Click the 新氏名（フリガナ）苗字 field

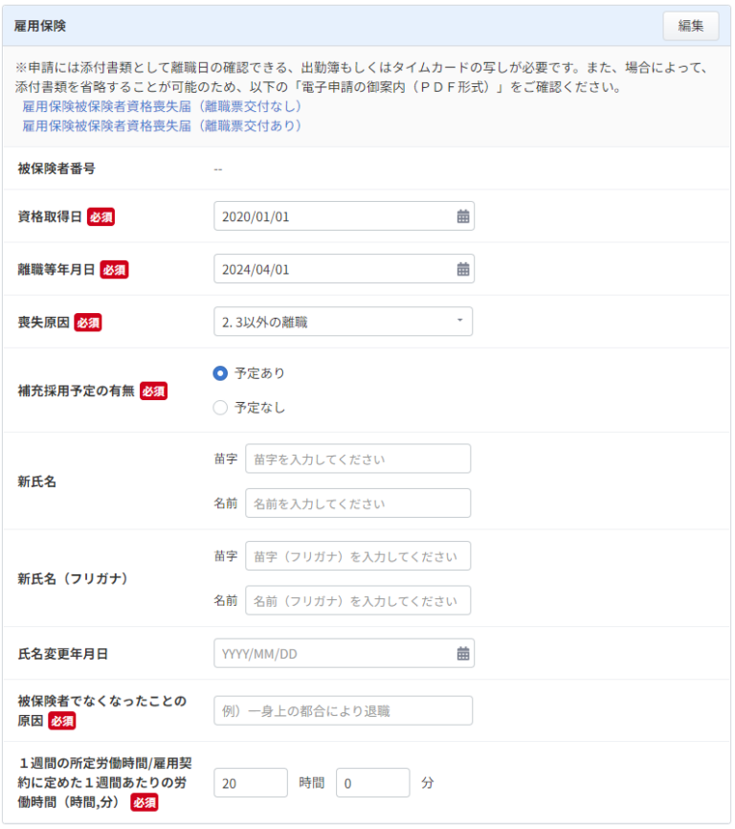tap(357, 556)
